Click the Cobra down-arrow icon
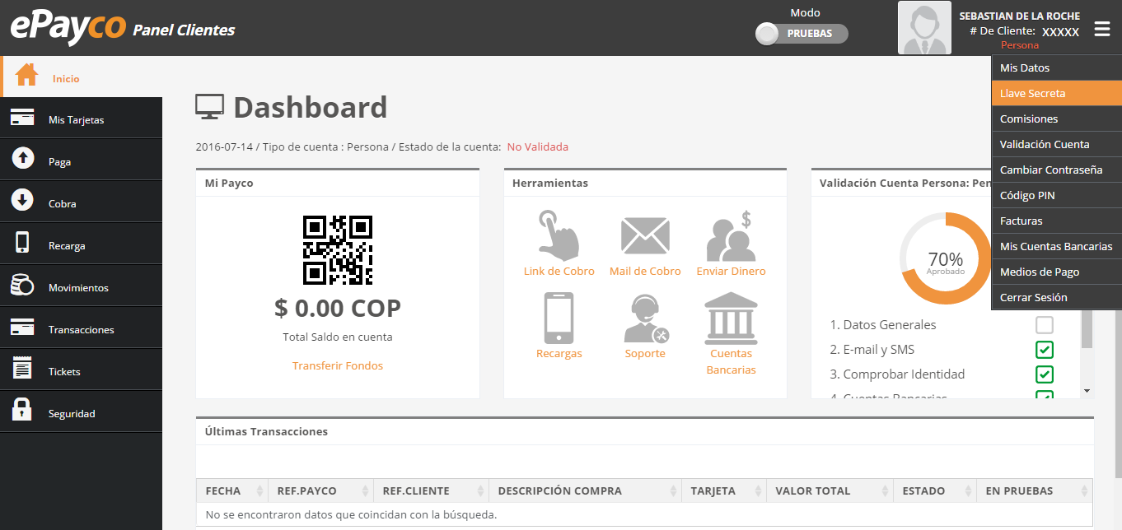Viewport: 1122px width, 530px height. click(22, 200)
